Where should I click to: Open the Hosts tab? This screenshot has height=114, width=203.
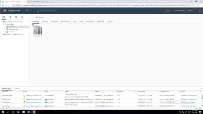[x=75, y=22]
